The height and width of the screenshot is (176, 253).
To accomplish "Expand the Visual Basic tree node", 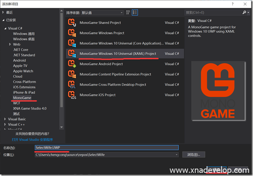I will 5,119.
